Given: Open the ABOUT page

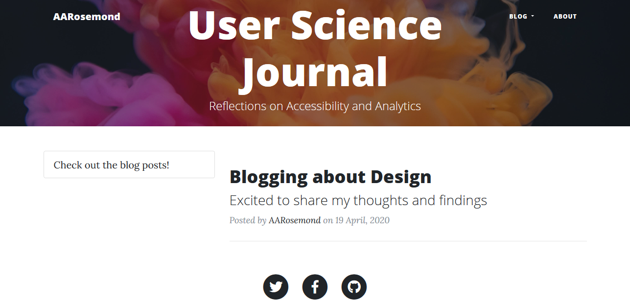Looking at the screenshot, I should (565, 16).
